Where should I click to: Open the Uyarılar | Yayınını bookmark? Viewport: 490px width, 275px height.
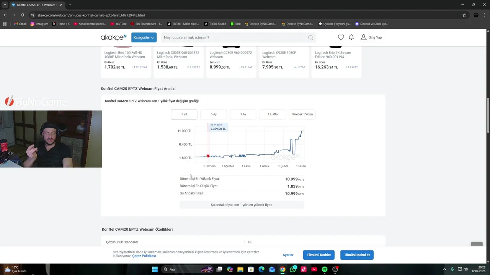[x=335, y=24]
